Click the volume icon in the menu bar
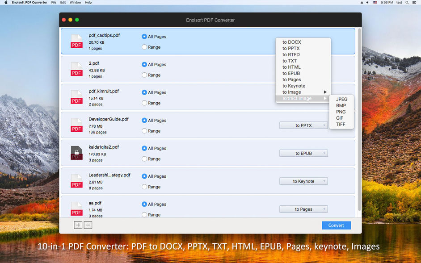The height and width of the screenshot is (263, 421). 367,2
